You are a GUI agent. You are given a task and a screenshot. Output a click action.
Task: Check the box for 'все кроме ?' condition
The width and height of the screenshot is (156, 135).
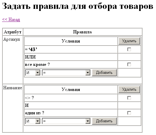coord(129,64)
